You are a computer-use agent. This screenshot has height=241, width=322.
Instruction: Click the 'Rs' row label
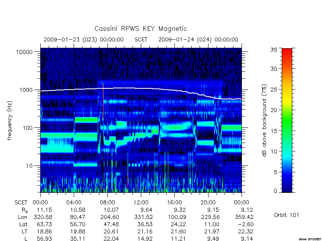click(x=25, y=210)
